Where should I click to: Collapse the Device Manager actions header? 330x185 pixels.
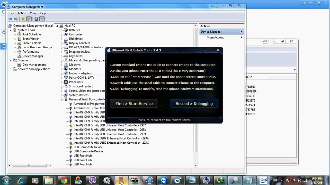(241, 32)
